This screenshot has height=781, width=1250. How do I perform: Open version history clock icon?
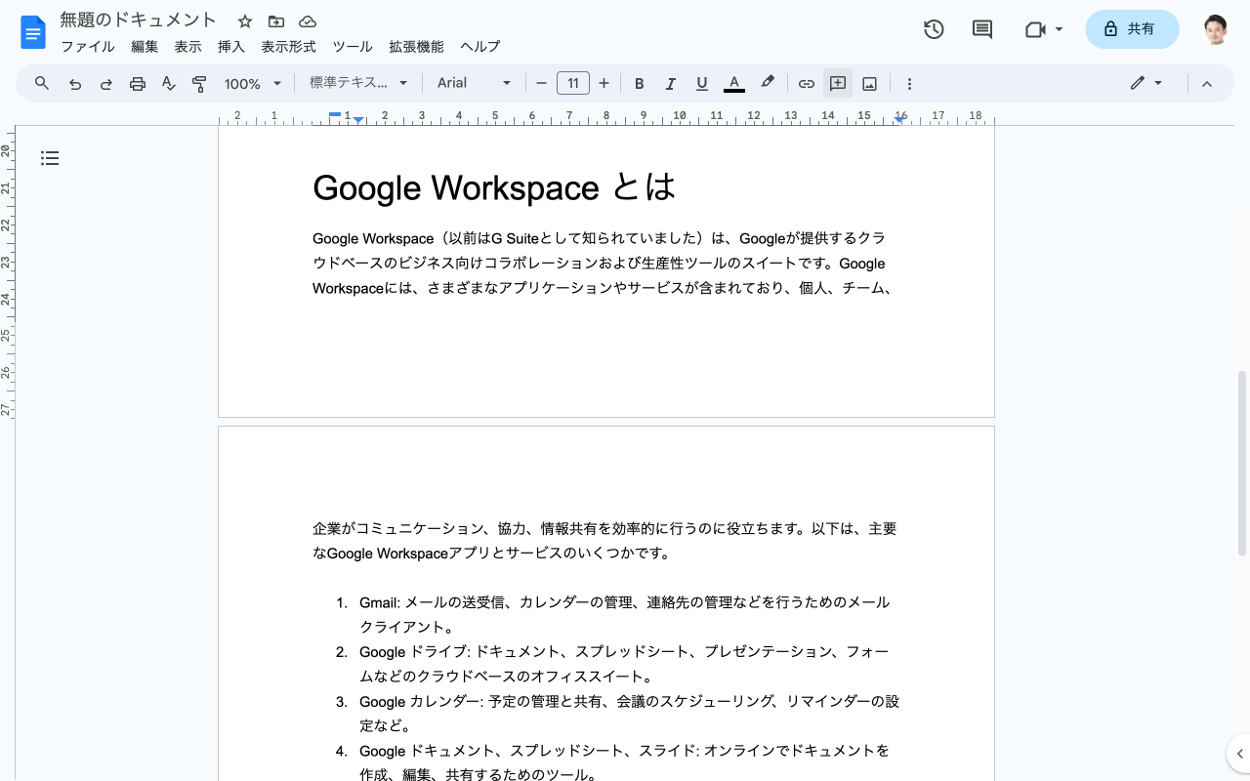point(934,29)
